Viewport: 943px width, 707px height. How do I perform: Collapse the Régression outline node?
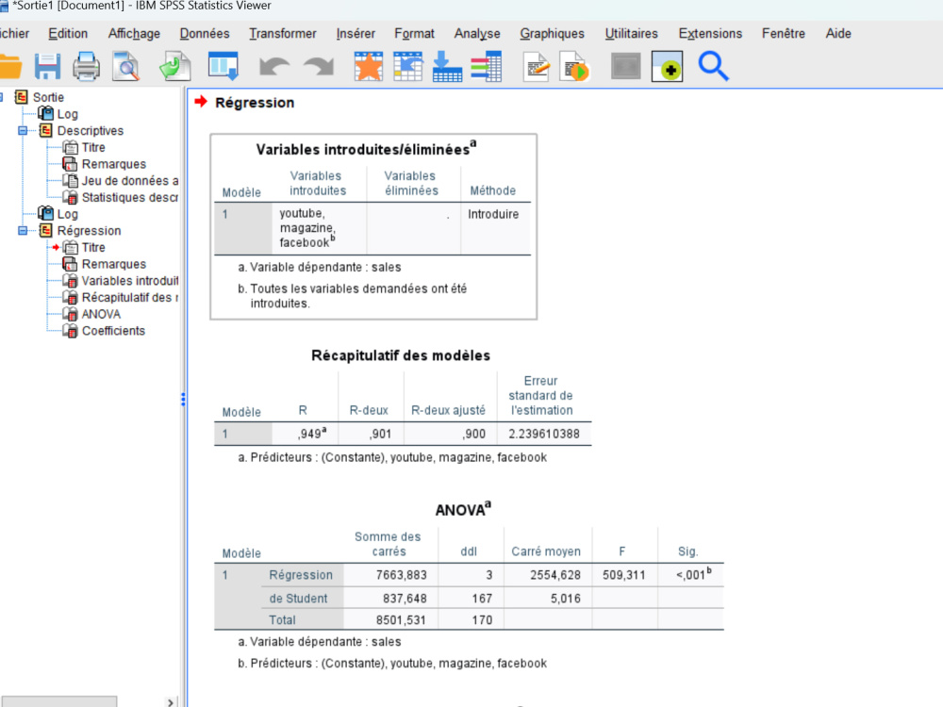[23, 230]
